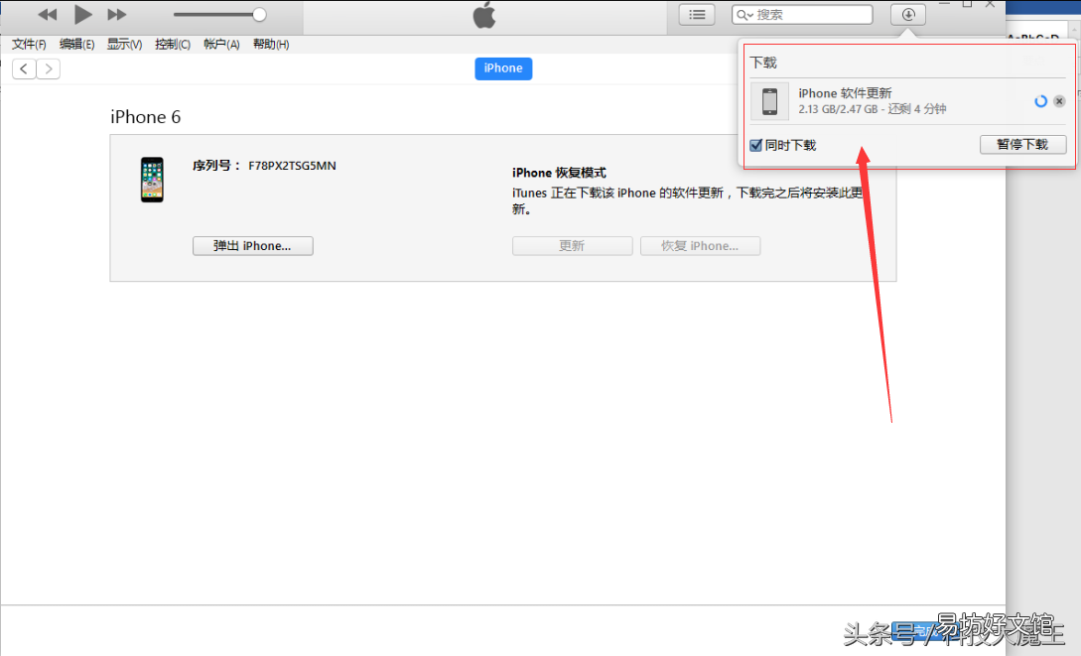Click the iPhone 软件更新 download title
The width and height of the screenshot is (1081, 656).
pyautogui.click(x=845, y=93)
